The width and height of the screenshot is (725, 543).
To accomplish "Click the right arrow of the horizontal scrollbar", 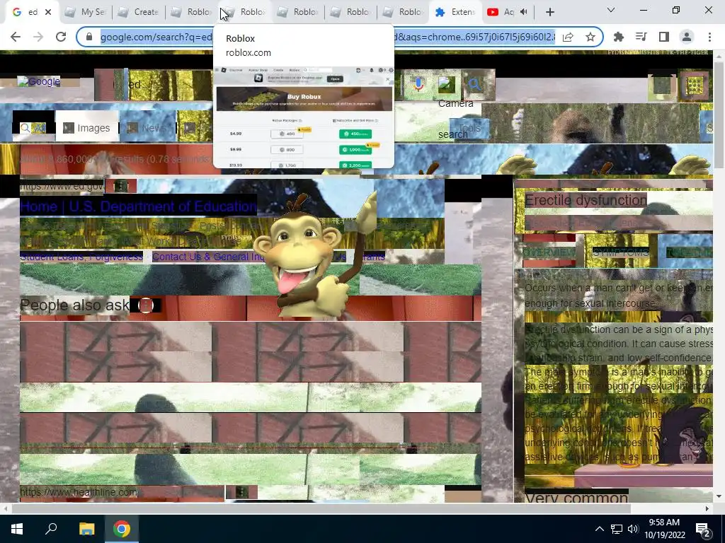I will (x=707, y=508).
